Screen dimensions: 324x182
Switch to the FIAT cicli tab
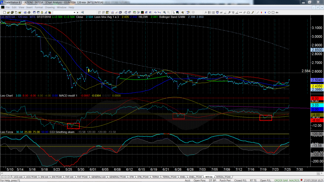69,177
